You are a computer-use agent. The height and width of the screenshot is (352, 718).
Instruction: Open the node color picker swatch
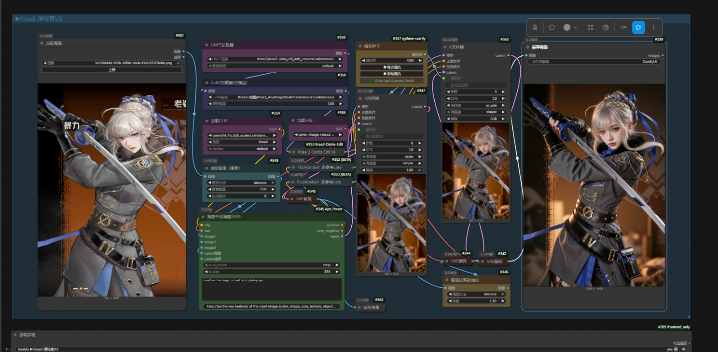click(x=567, y=27)
